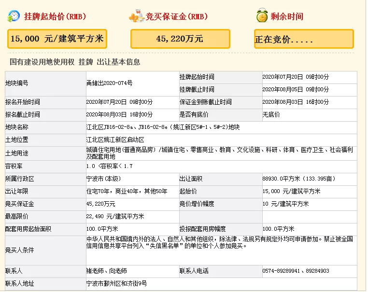Click the area value 88930.0平方米(133.395亩)
This screenshot has width=368, height=292.
click(299, 179)
